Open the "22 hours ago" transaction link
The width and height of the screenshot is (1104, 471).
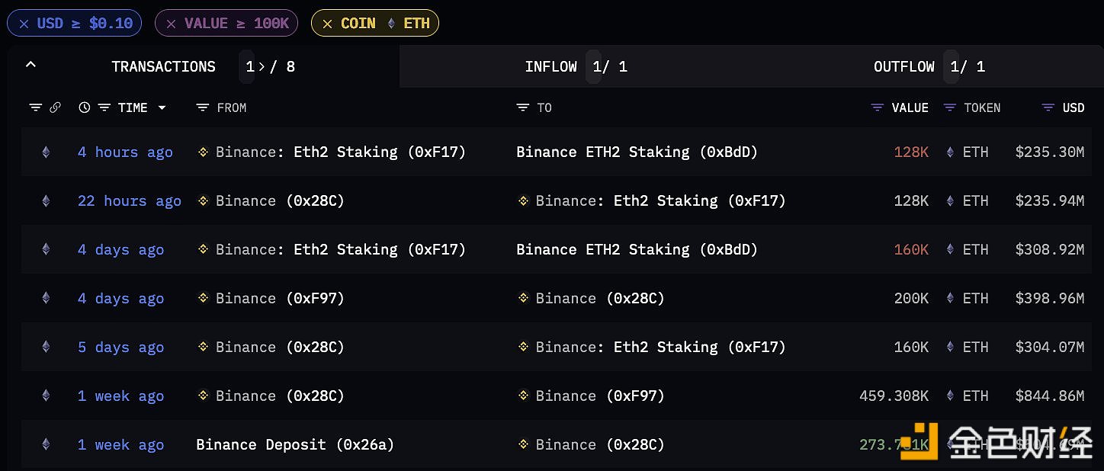[129, 201]
